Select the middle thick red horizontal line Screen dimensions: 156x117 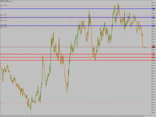click(x=76, y=57)
